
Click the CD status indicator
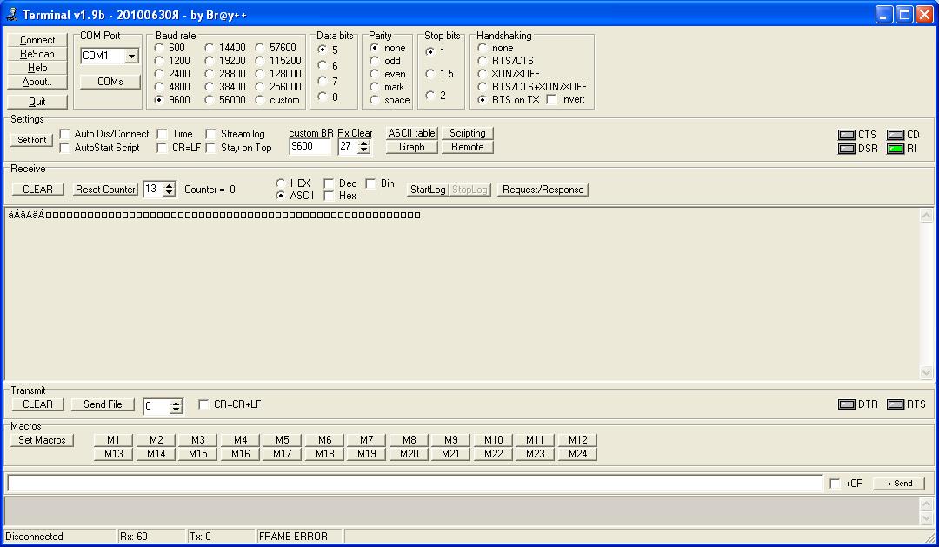click(x=895, y=135)
